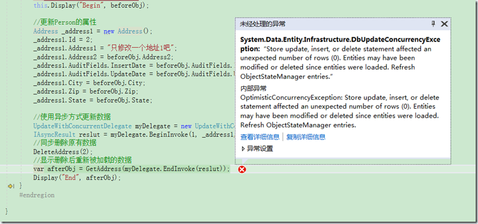Click the _address1.Zip assignment line
478x224 pixels.
point(86,91)
